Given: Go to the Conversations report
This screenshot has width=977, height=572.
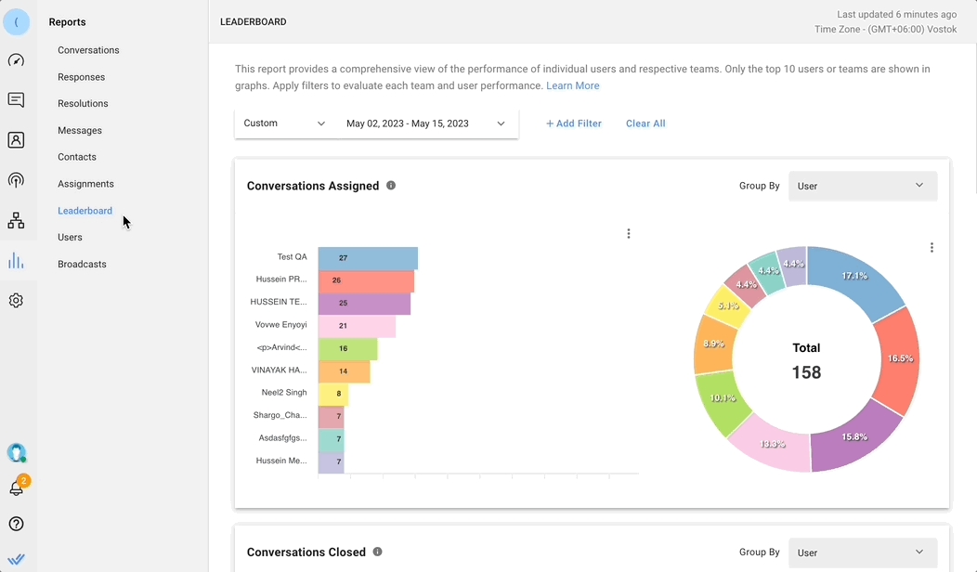Looking at the screenshot, I should click(88, 50).
